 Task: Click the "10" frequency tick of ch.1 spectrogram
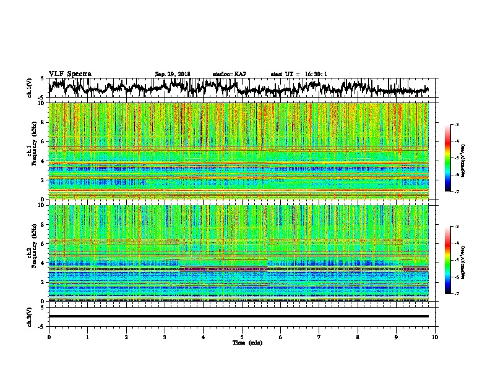[x=42, y=103]
